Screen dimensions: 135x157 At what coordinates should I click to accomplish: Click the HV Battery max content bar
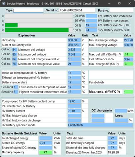(39, 21)
